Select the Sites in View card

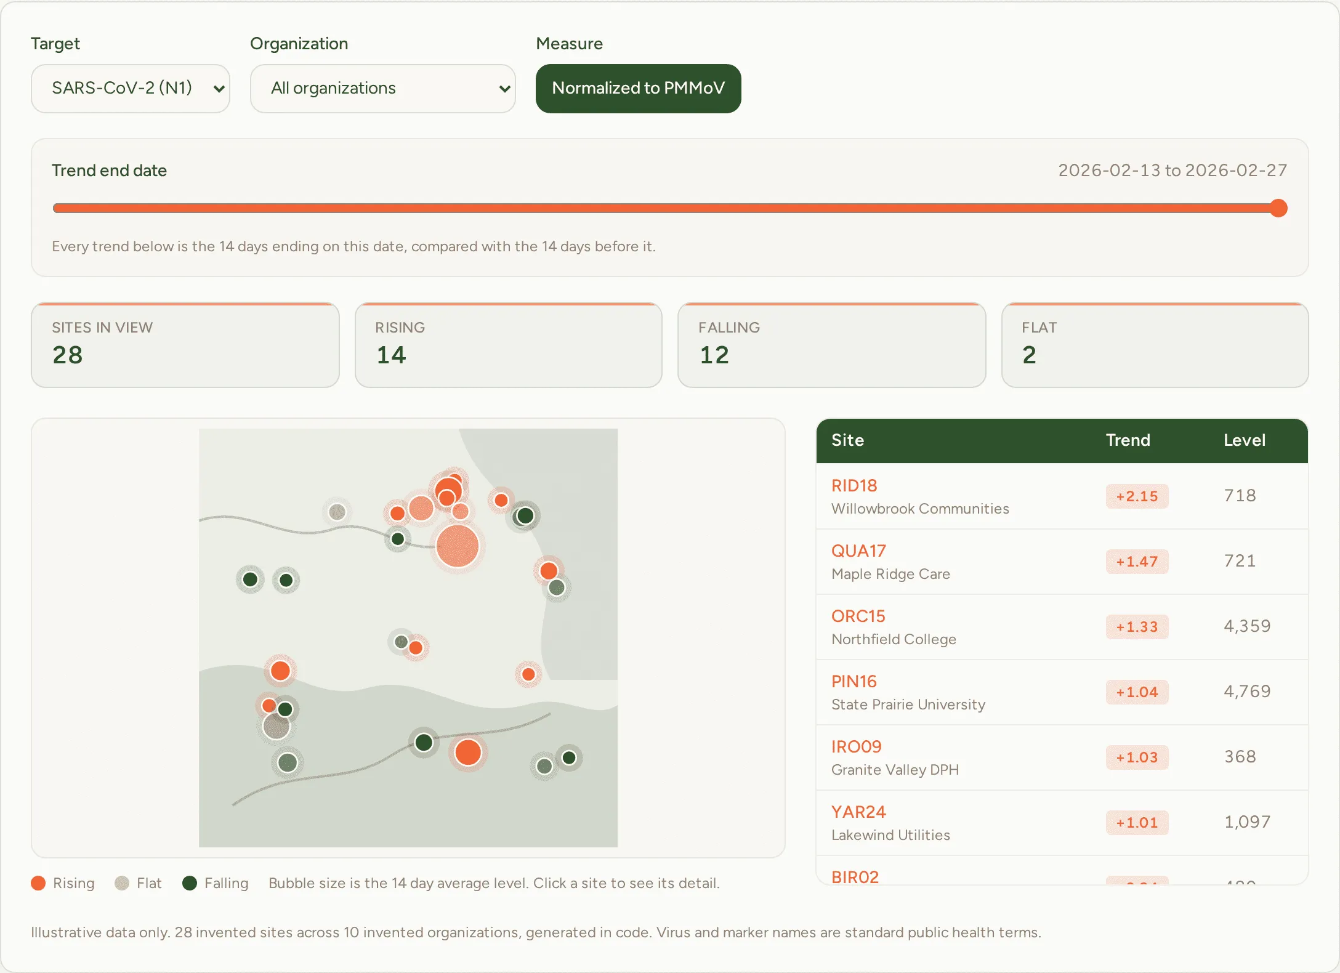click(x=185, y=345)
